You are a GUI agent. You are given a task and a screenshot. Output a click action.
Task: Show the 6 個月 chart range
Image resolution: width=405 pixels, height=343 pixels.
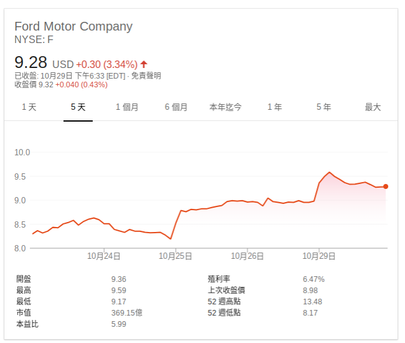click(x=176, y=107)
